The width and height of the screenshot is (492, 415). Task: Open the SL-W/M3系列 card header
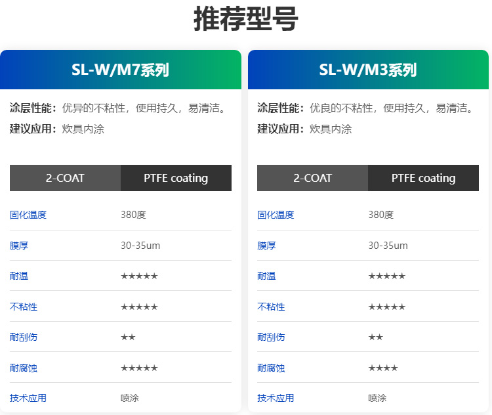coord(368,70)
